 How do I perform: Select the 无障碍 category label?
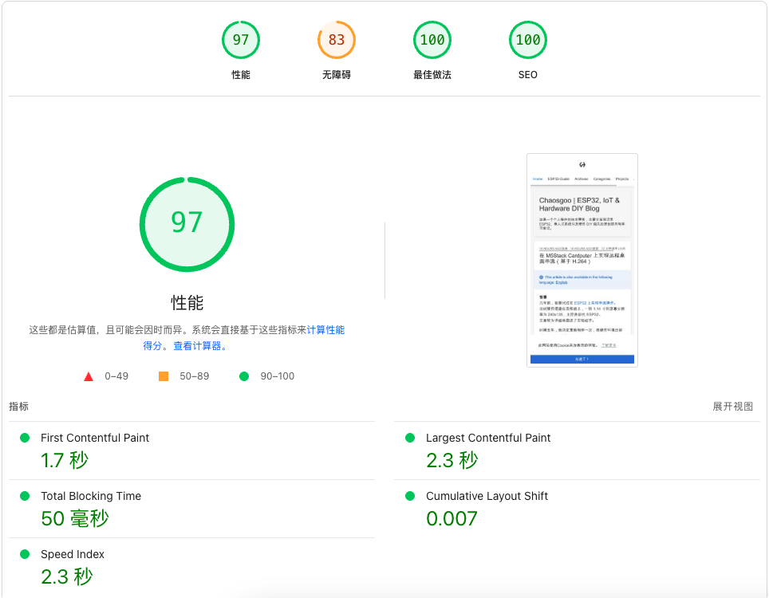point(337,75)
